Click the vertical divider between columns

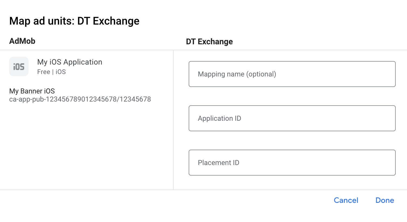(x=173, y=122)
